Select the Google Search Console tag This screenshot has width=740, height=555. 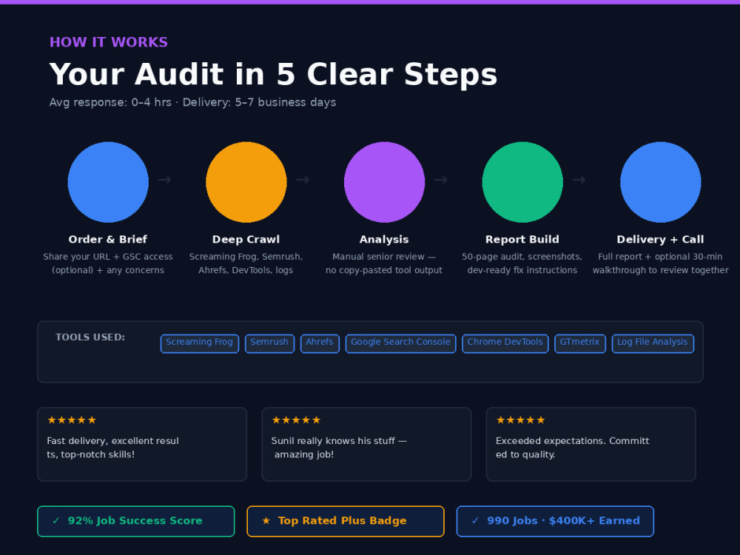(400, 343)
